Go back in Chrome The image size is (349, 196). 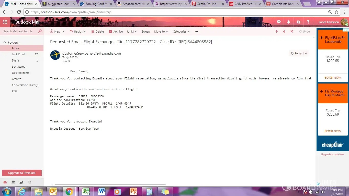point(4,12)
